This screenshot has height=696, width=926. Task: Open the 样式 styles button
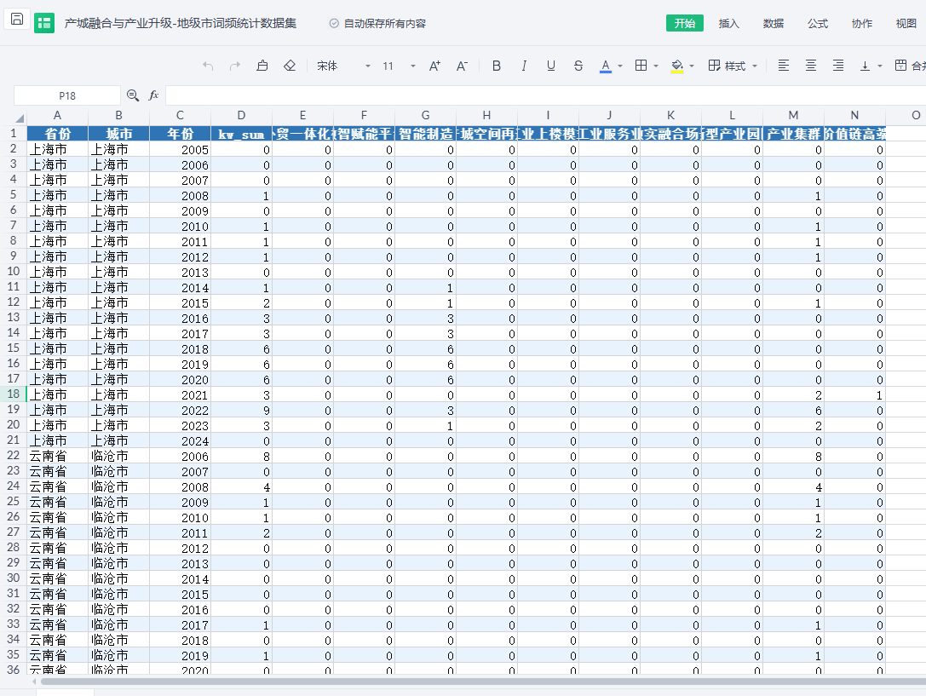coord(727,66)
